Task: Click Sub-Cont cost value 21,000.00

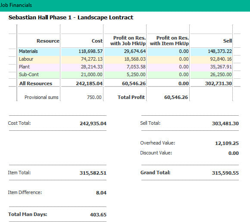Action: (x=92, y=74)
